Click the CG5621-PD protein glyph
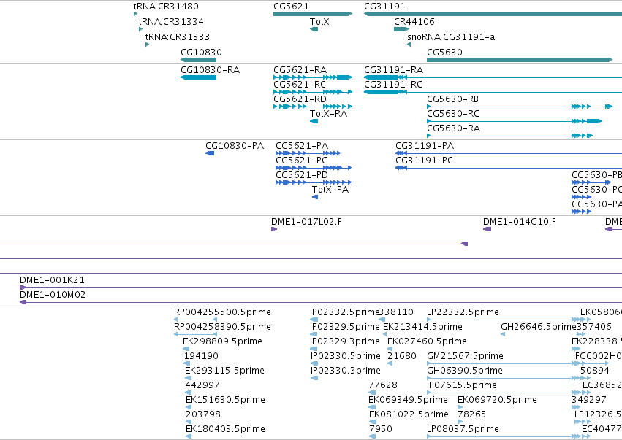Image resolution: width=622 pixels, height=440 pixels. 314,182
